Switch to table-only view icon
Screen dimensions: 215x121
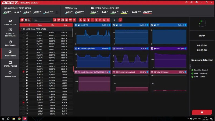coord(26,20)
